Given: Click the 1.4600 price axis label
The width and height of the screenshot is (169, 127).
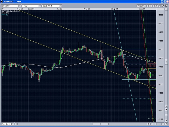Looking at the screenshot, I should click(x=160, y=84).
